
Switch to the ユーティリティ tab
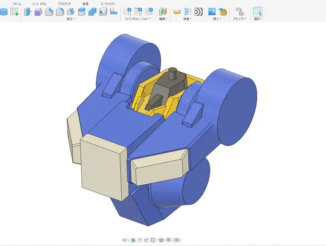(x=108, y=4)
